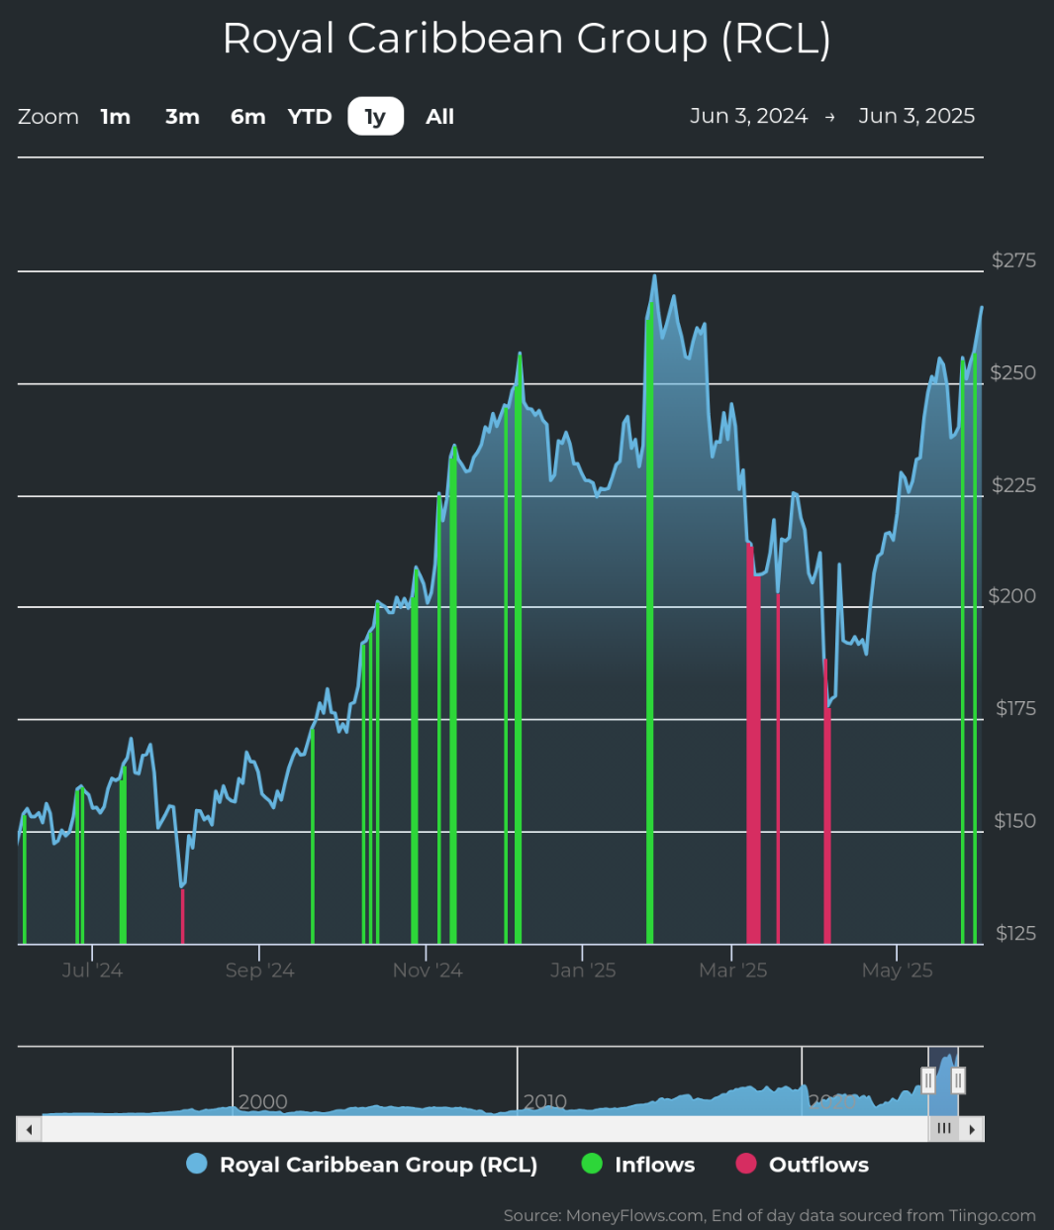Toggle the Outflows legend series
Viewport: 1054px width, 1230px height.
point(803,1165)
